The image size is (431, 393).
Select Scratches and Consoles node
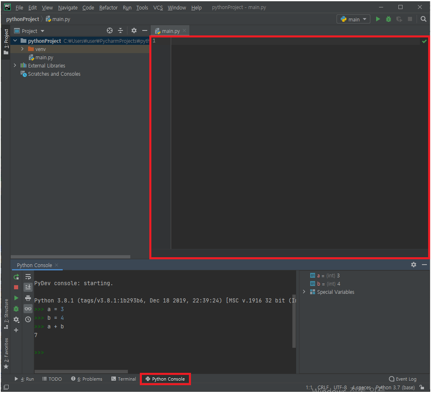[51, 74]
